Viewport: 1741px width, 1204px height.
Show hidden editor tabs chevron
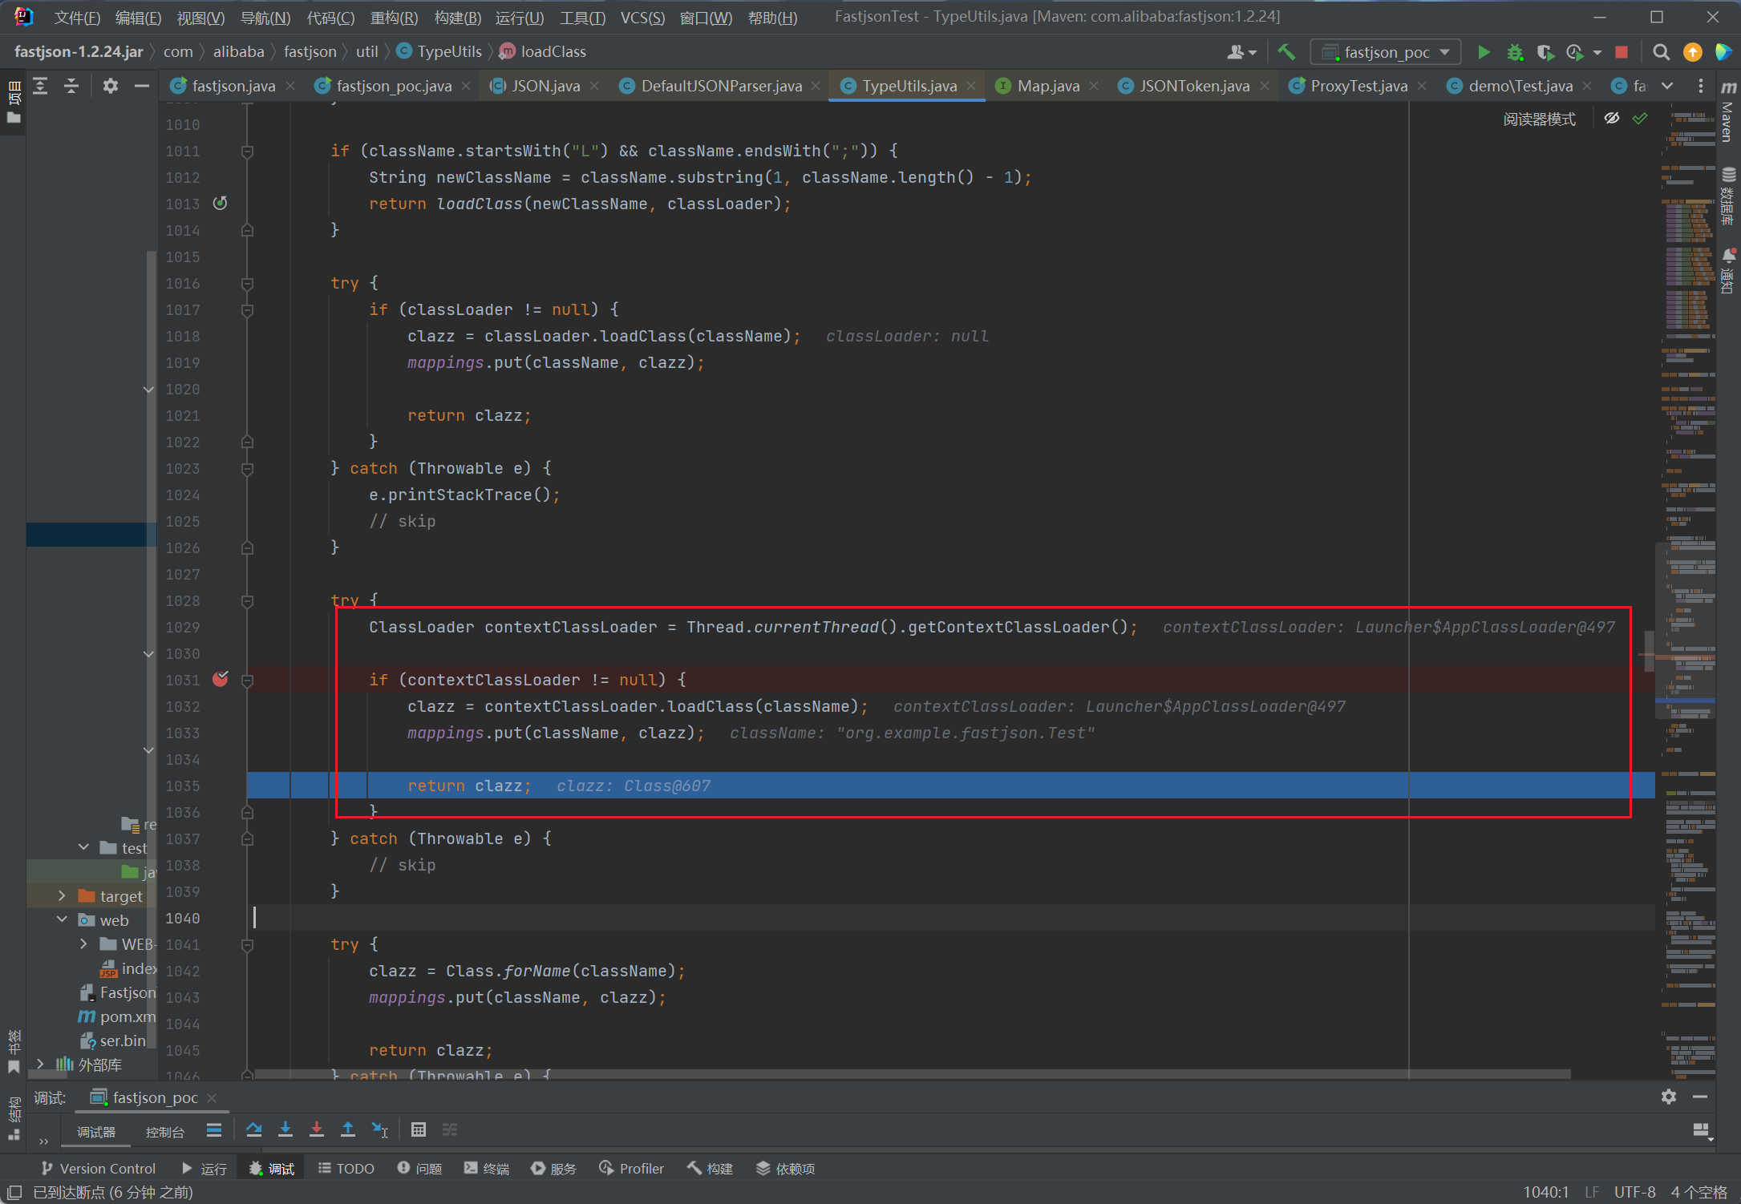point(1667,86)
